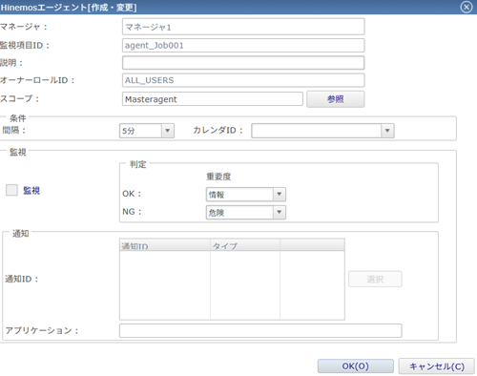Viewport: 477px width, 376px height.
Task: Close the Hinemos agent dialog
Action: tap(467, 7)
